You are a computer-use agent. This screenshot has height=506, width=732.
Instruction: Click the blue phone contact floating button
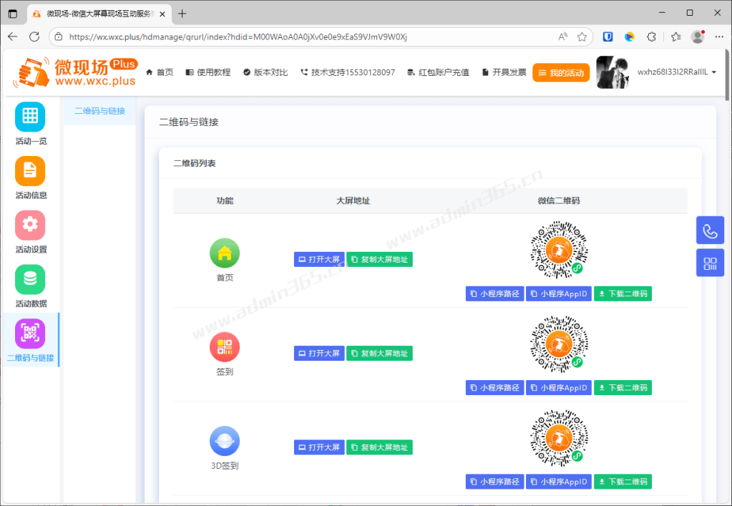pyautogui.click(x=710, y=230)
